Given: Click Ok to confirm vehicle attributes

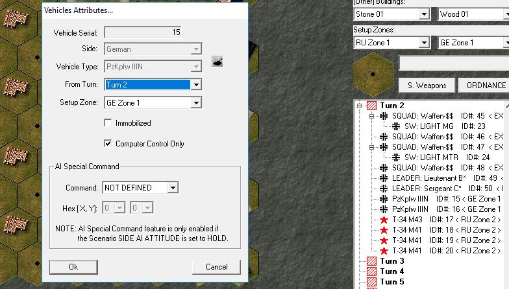Looking at the screenshot, I should click(73, 267).
